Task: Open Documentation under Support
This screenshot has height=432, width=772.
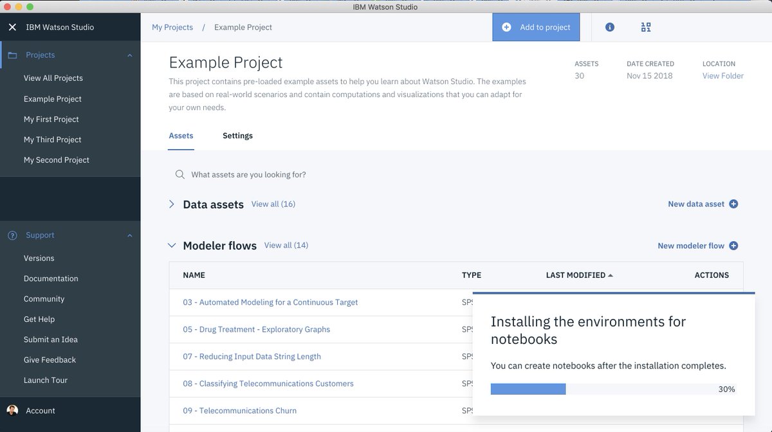Action: (x=51, y=278)
